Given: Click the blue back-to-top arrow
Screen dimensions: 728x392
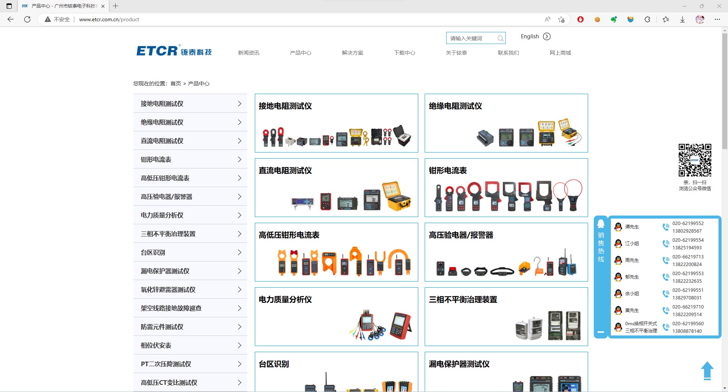Looking at the screenshot, I should [707, 371].
